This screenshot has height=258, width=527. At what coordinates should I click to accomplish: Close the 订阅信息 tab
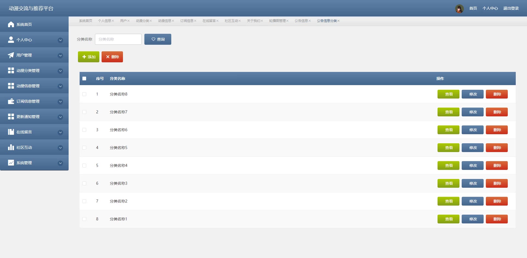(x=195, y=21)
